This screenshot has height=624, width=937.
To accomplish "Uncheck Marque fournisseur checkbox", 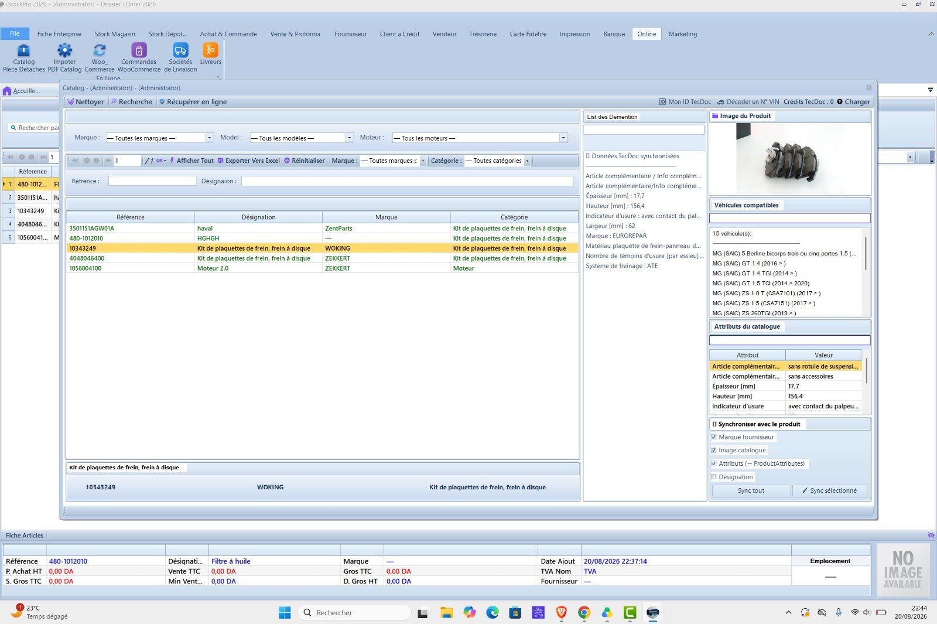I will (x=714, y=437).
